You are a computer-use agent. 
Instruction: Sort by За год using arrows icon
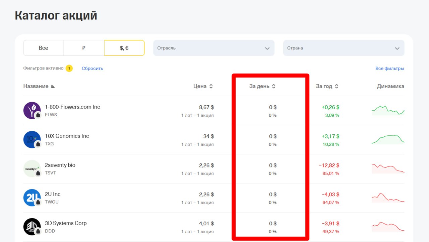[336, 86]
